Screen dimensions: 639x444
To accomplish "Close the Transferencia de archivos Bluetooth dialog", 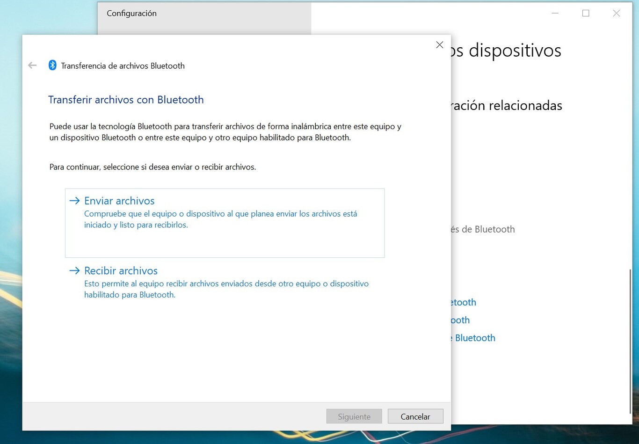I will click(439, 44).
